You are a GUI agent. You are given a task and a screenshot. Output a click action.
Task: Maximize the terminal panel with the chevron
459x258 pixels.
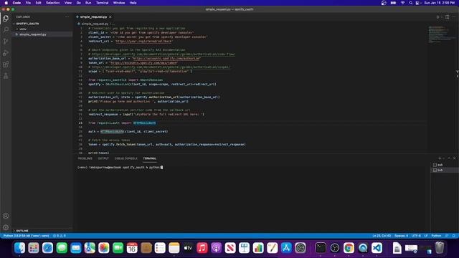point(449,158)
